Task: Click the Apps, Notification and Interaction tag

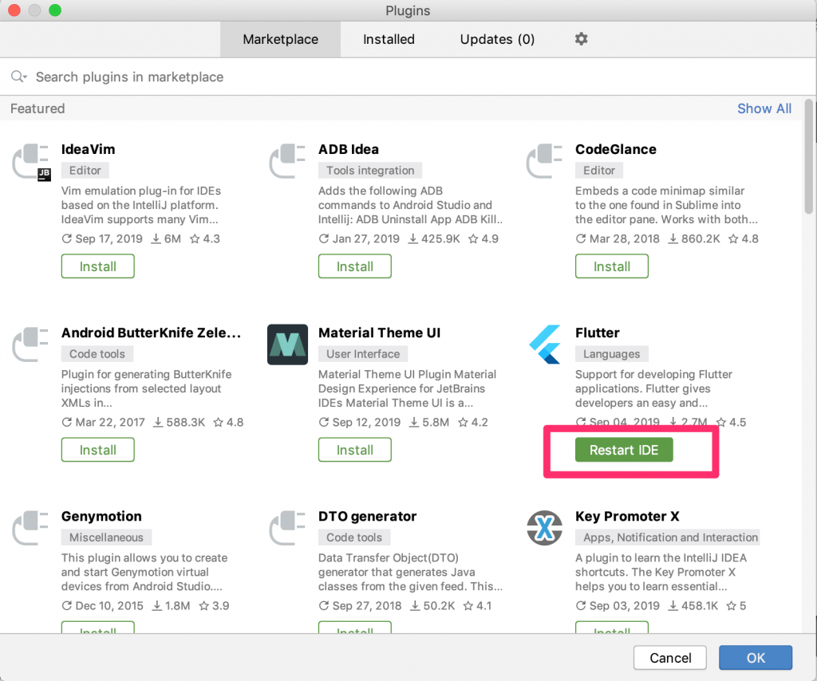Action: (x=668, y=537)
